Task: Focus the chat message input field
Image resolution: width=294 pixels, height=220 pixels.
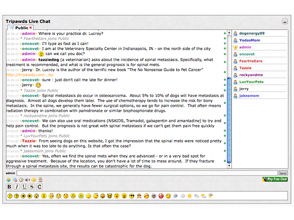Action: 147,173
